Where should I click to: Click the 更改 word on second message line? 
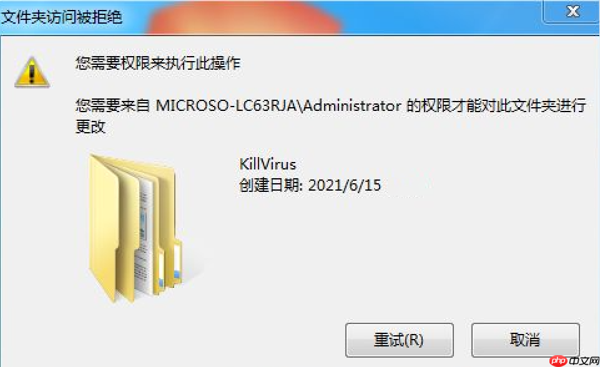[91, 126]
